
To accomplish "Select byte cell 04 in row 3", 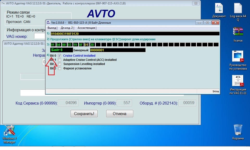I will (x=58, y=45).
